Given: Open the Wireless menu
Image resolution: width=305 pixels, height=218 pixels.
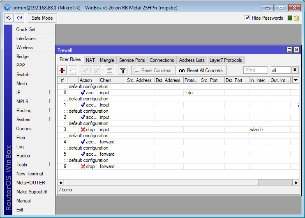Looking at the screenshot, I should (34, 48).
